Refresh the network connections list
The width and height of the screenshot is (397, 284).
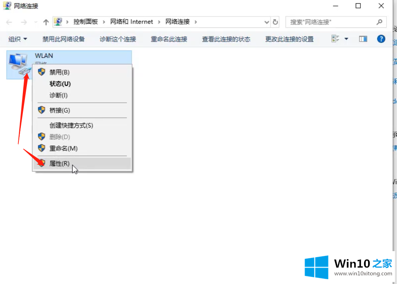(x=275, y=22)
